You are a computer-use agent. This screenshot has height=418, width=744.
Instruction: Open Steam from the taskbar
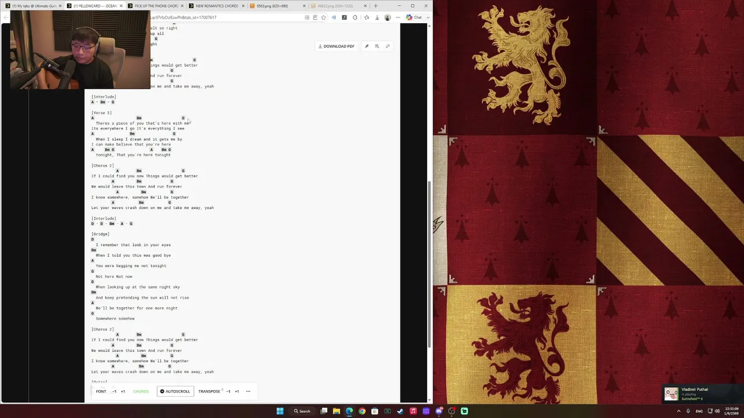tap(400, 411)
